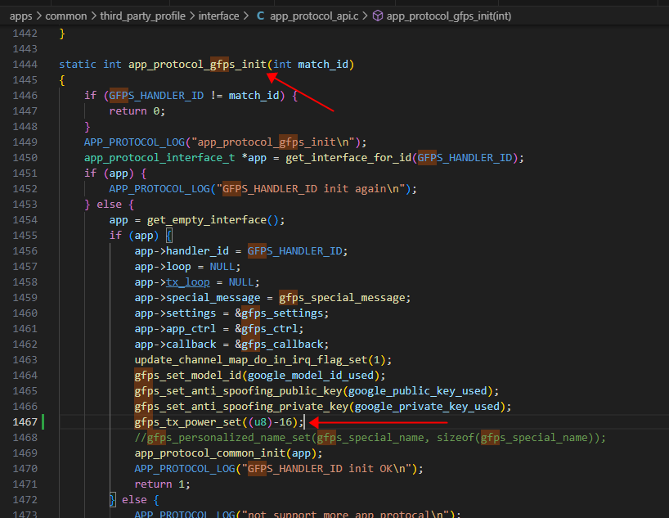
Task: Click the app_protocol_interface_t type name
Action: (x=159, y=158)
